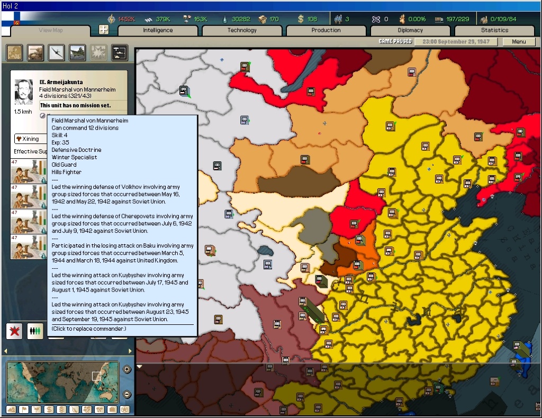Click the GAME PAUSED indicator

(x=395, y=41)
